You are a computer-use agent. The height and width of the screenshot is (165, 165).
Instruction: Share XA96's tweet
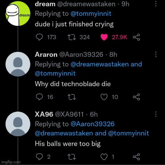click(136, 157)
